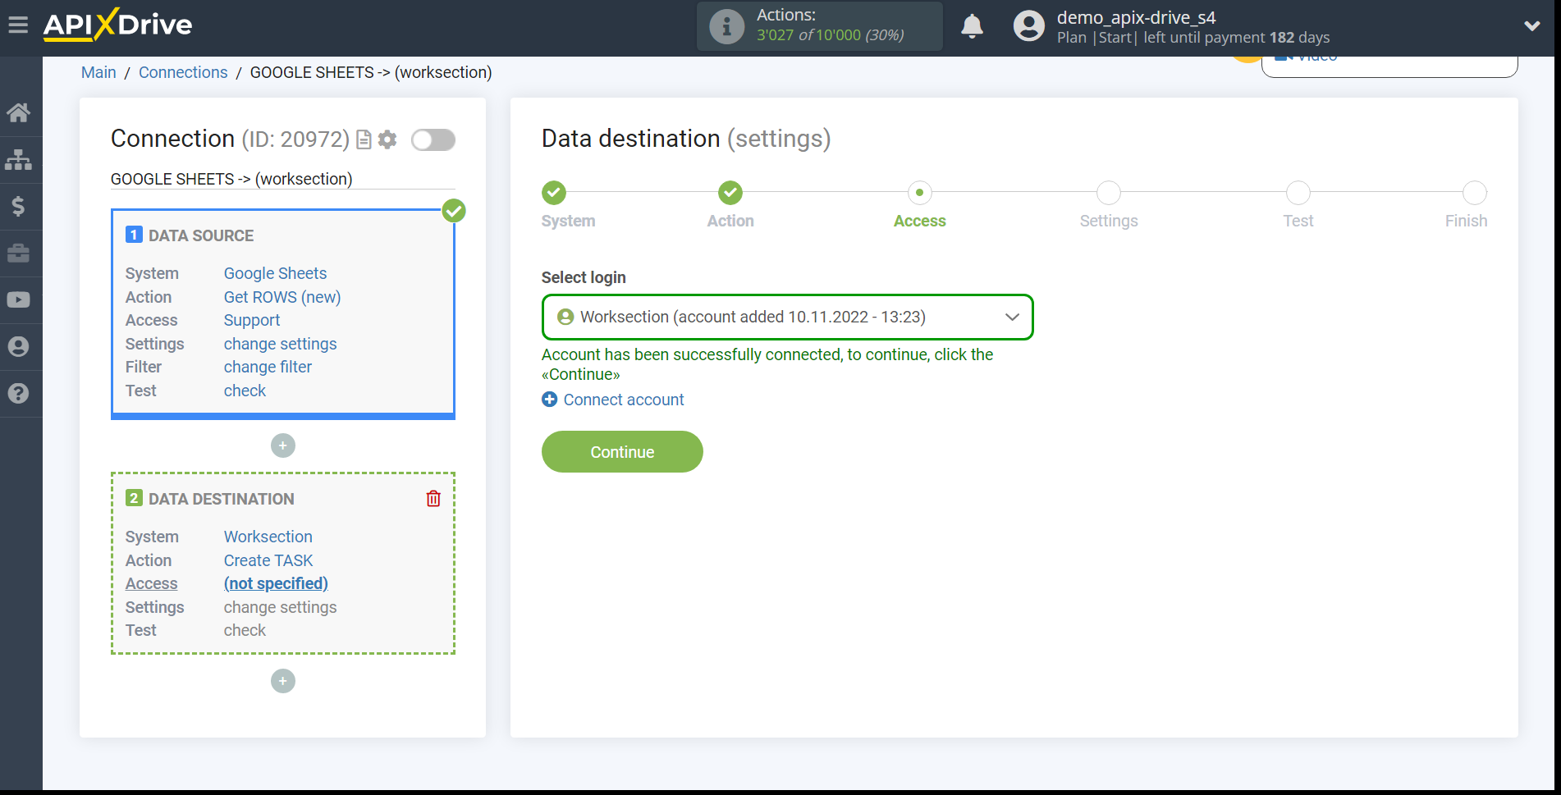Select the Test step
1561x795 pixels.
click(x=1298, y=193)
